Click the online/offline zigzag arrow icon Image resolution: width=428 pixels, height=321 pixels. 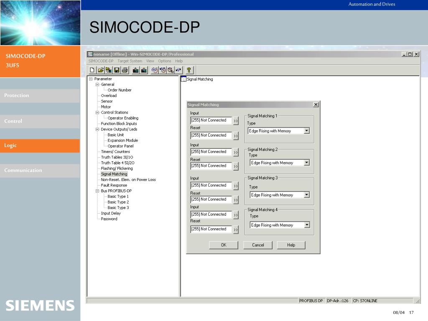tap(178, 70)
